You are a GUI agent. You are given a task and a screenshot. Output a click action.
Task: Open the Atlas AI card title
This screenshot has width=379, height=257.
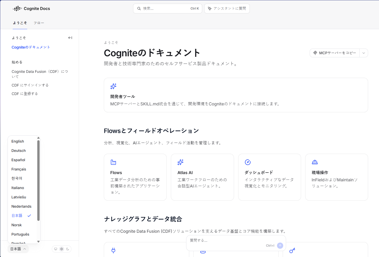[185, 173]
